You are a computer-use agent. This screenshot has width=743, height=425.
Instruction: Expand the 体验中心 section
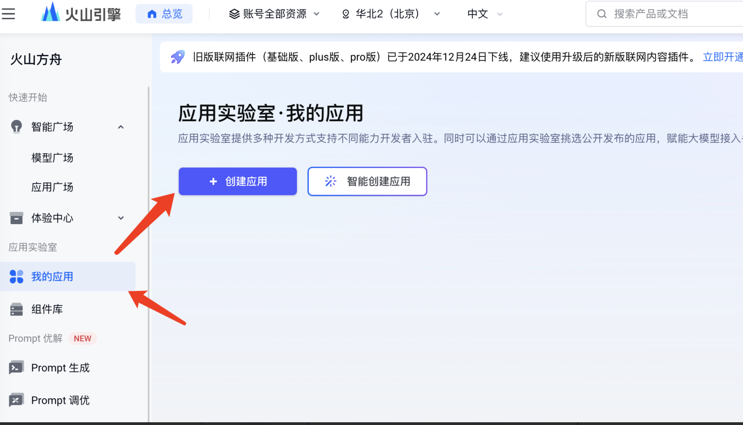(121, 218)
